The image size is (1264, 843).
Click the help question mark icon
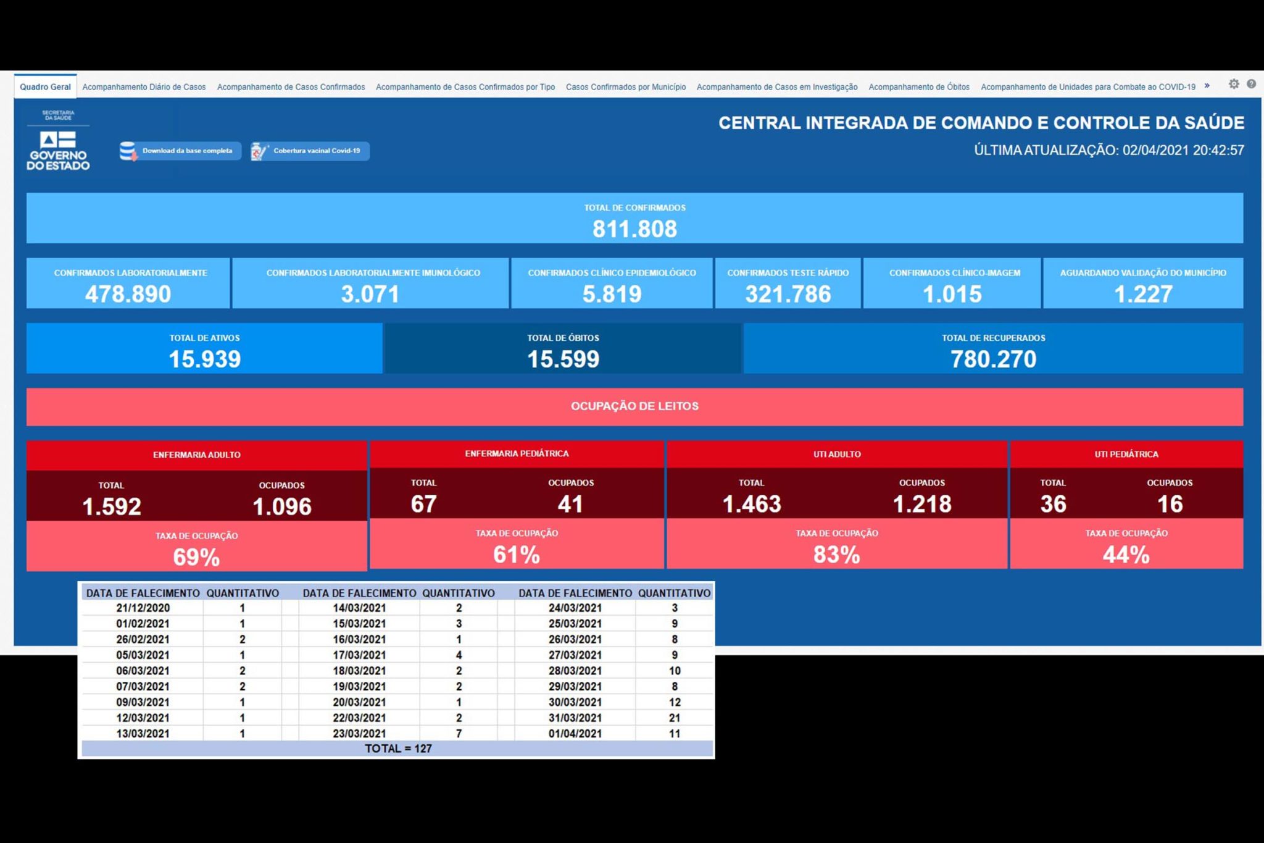(1251, 84)
